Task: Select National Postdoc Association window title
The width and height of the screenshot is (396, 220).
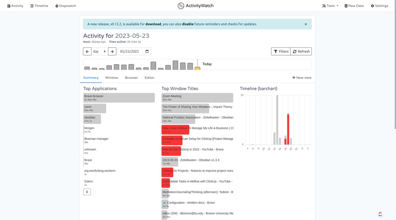Action: point(197,119)
